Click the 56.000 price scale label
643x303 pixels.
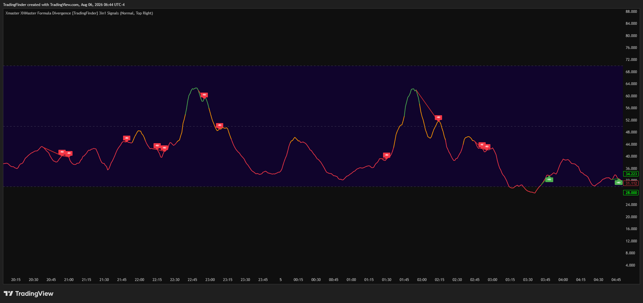tap(631, 108)
